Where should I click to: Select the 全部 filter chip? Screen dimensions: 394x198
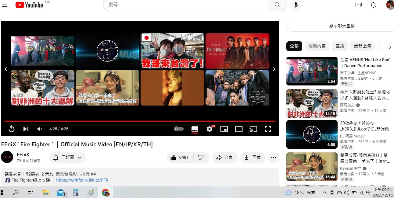pos(294,46)
